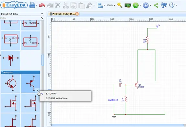186x127 pixels.
Task: Select the MOSFET with right-pointing arrow
Action: (30, 103)
